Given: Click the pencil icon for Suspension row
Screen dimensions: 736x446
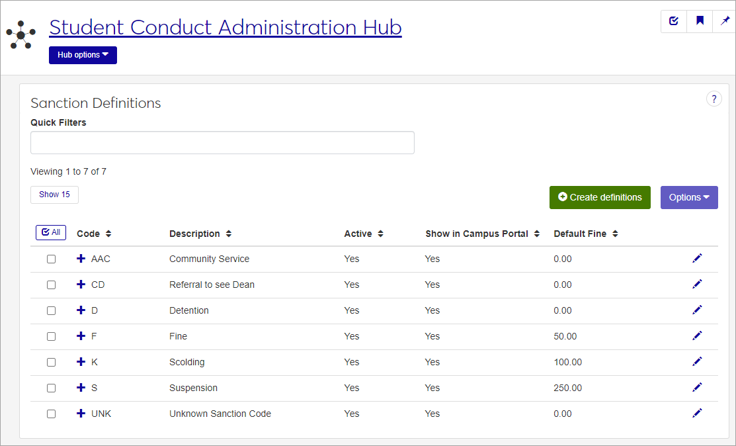Looking at the screenshot, I should pyautogui.click(x=697, y=387).
